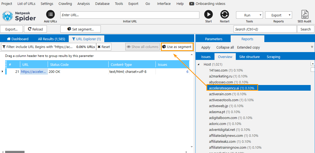This screenshot has width=315, height=153.
Task: Open the Reports panel options arrow
Action: (312, 47)
